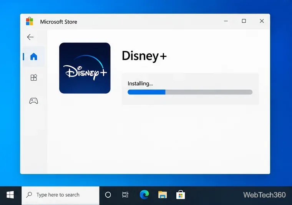The image size is (292, 205).
Task: Click the magnifier icon in taskbar search
Action: coord(29,195)
